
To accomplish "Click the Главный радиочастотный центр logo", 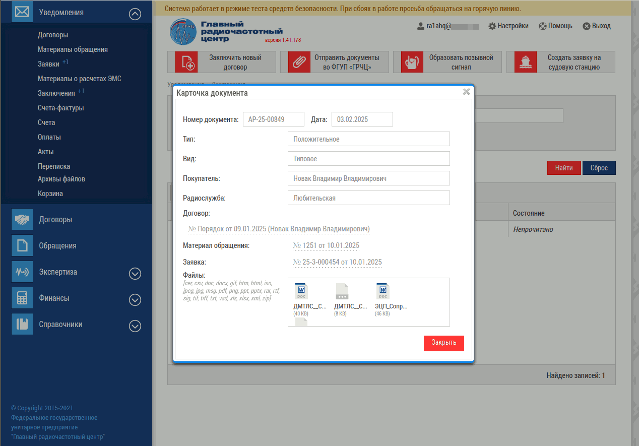I will [x=226, y=31].
